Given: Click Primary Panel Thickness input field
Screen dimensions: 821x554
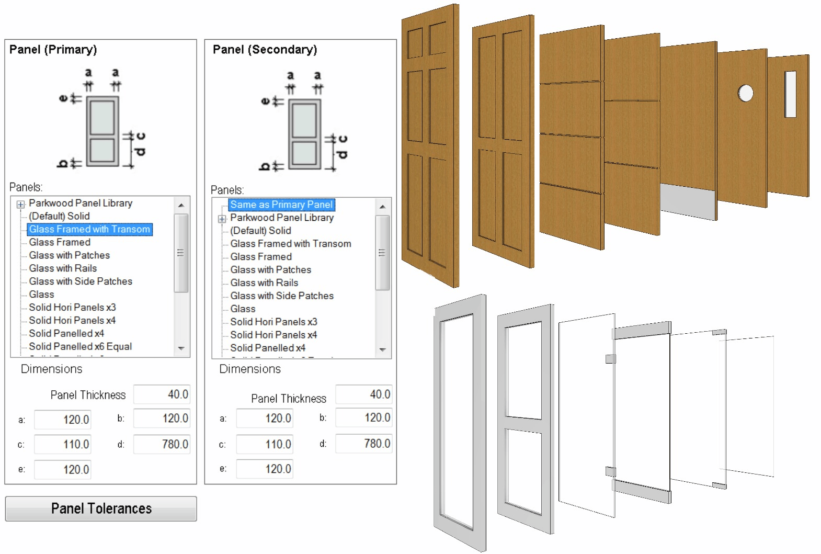Looking at the screenshot, I should [162, 394].
